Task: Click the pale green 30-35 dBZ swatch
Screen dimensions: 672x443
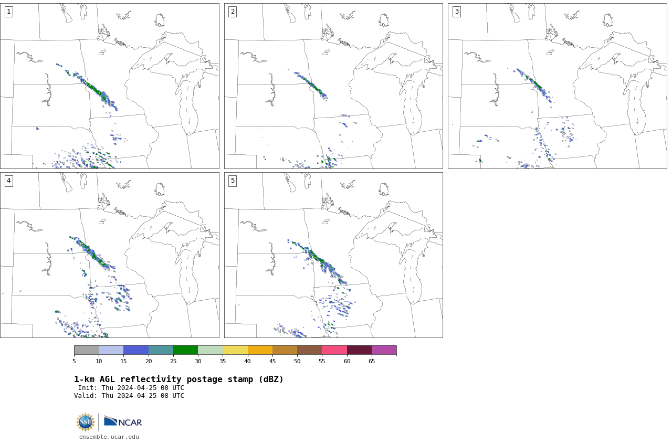Action: tap(210, 350)
